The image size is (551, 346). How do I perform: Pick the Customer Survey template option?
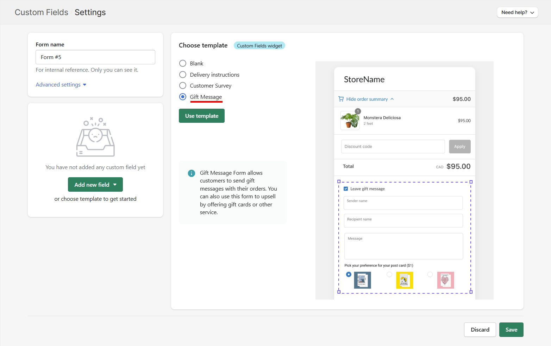coord(183,85)
